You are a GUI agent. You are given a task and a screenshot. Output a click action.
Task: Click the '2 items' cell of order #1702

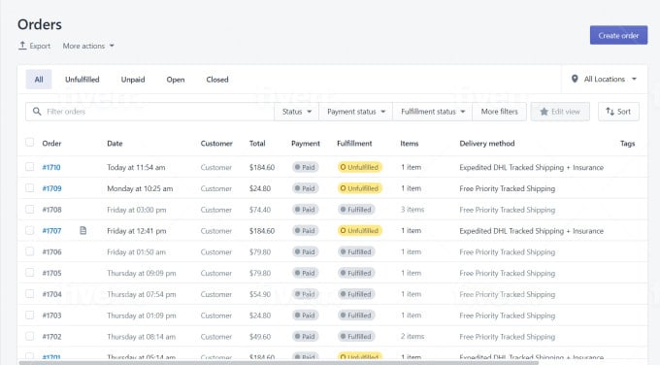point(412,336)
